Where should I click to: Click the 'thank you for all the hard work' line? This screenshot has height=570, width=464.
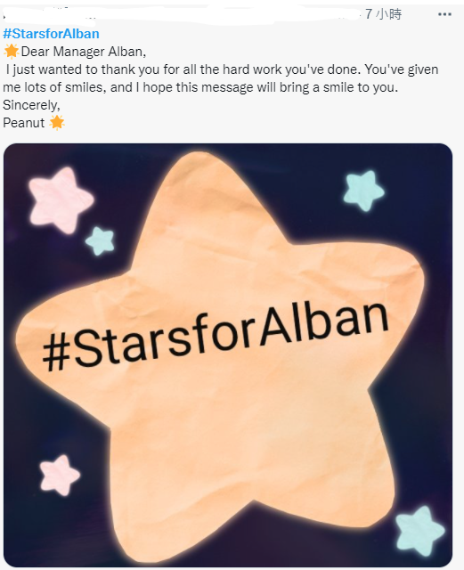[x=220, y=69]
